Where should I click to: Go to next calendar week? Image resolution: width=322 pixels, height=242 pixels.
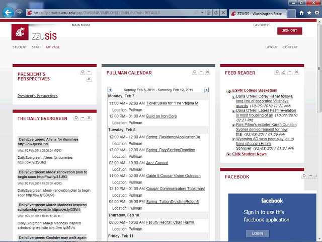(x=206, y=90)
